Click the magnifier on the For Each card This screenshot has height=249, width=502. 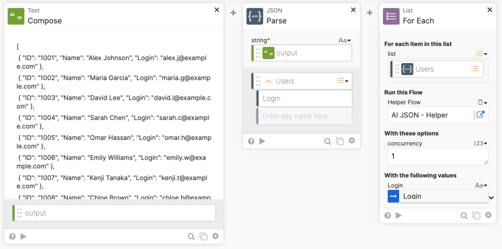click(464, 215)
